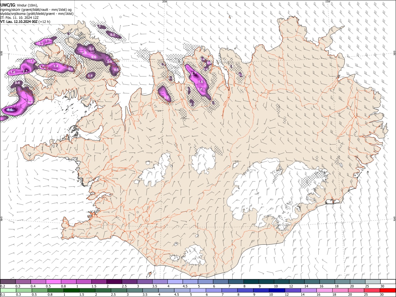
Task: Click the '2.5' label under the upper legend row
Action: pyautogui.click(x=124, y=286)
